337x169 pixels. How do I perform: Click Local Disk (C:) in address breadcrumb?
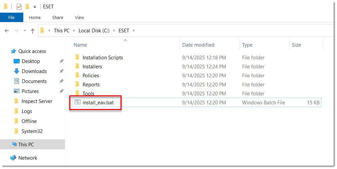pos(94,31)
